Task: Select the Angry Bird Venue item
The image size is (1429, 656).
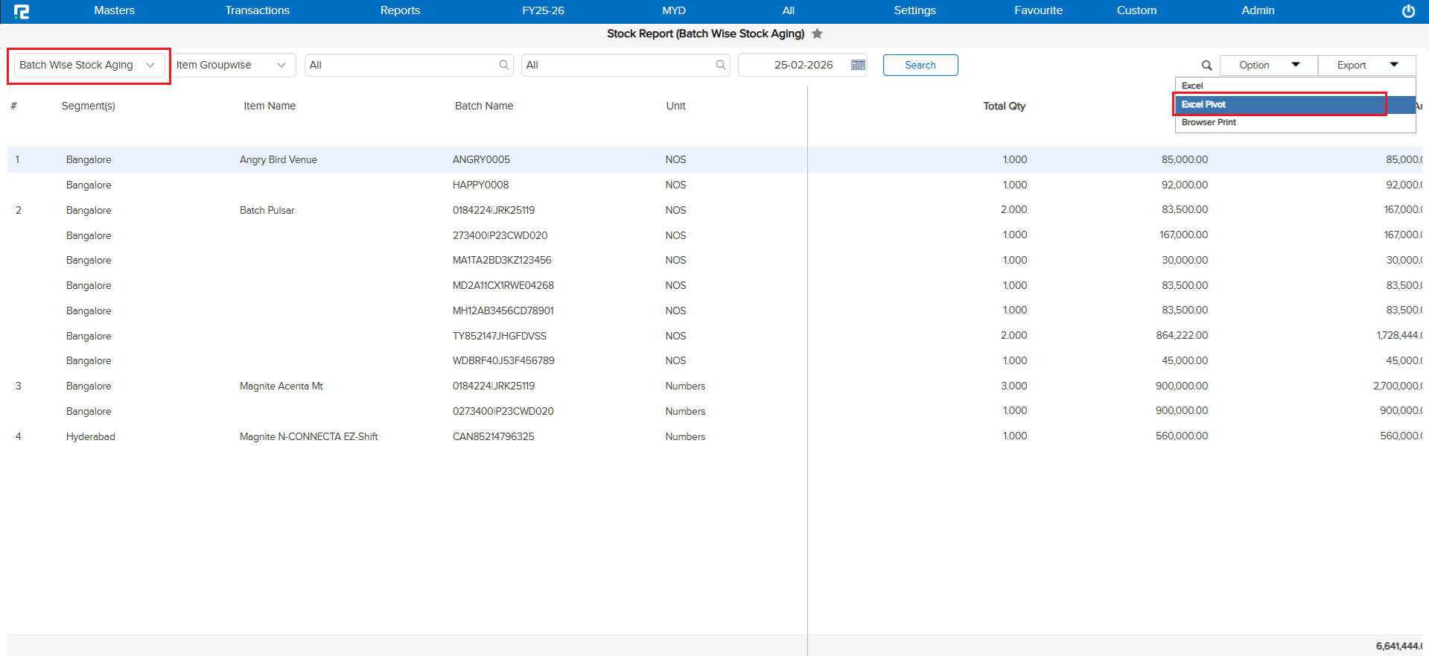Action: coord(279,159)
